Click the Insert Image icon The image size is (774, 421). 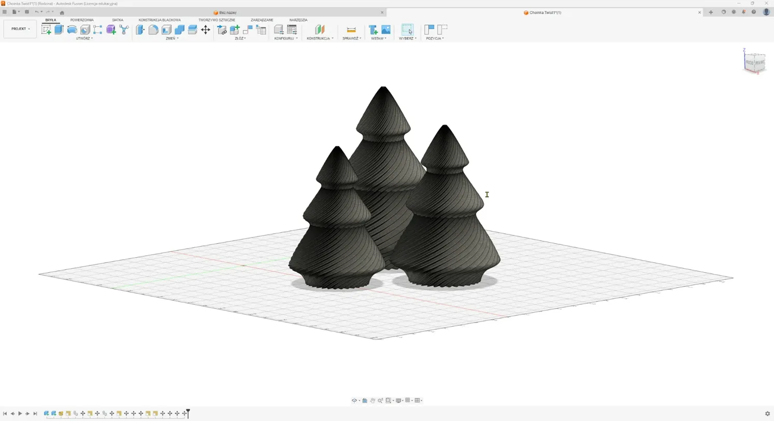386,30
